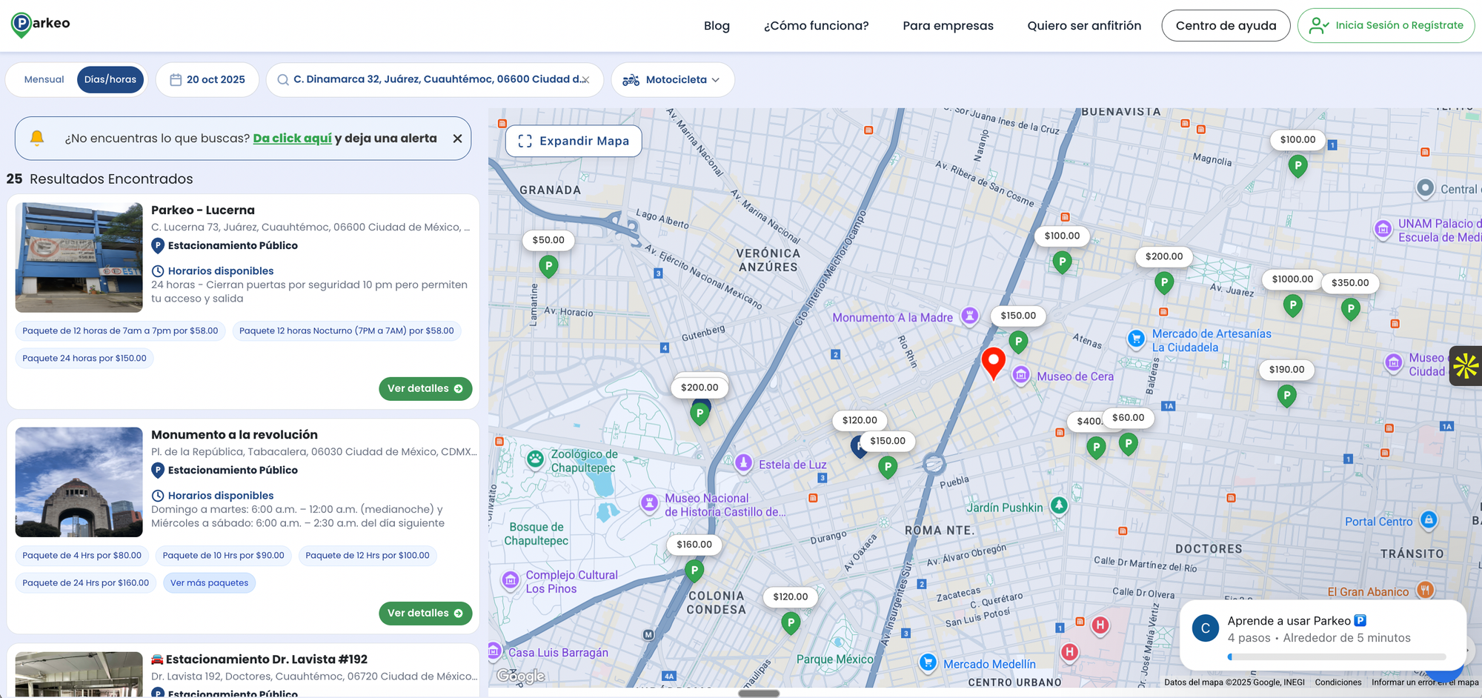Open the Blog menu item
Screen dimensions: 1482x698
(717, 26)
